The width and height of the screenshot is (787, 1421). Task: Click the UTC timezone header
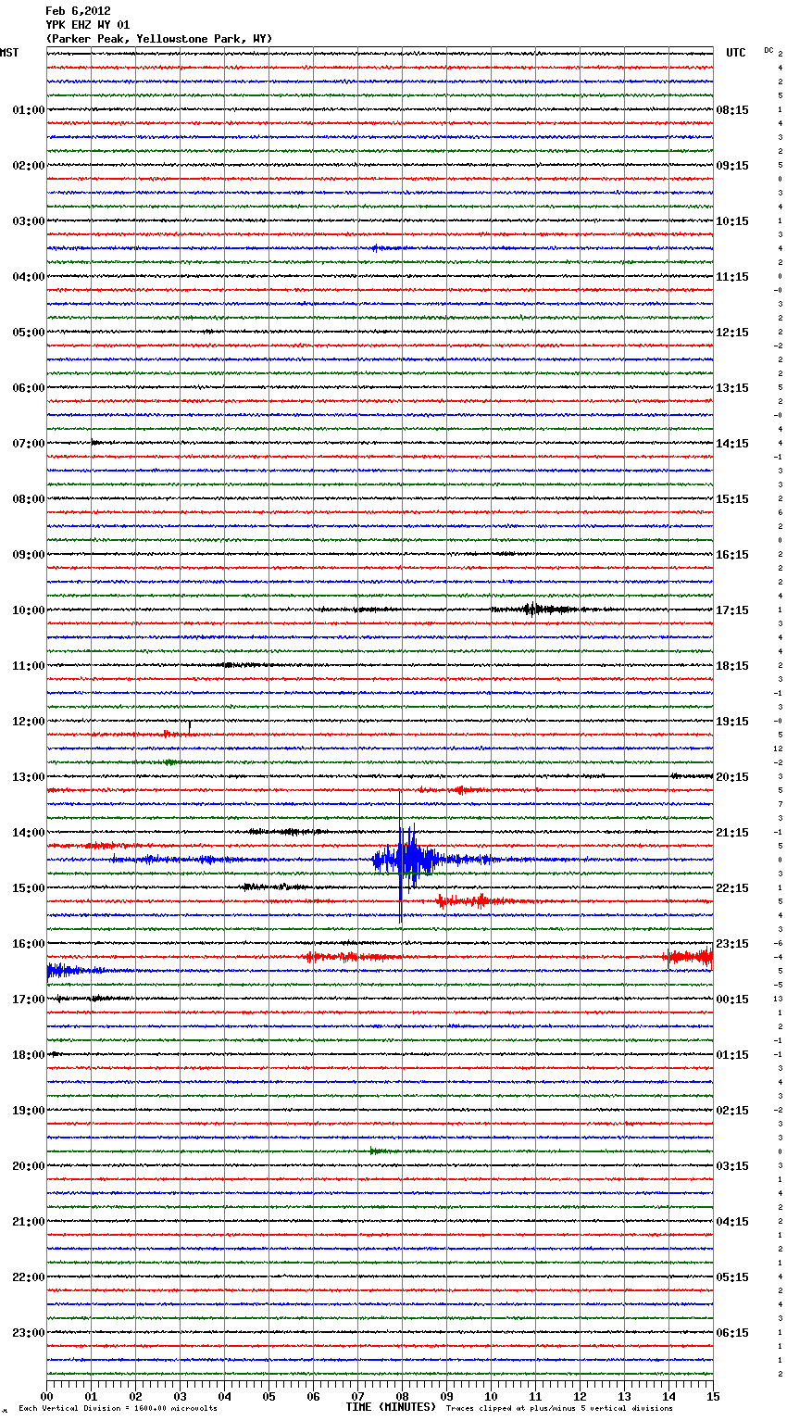735,53
